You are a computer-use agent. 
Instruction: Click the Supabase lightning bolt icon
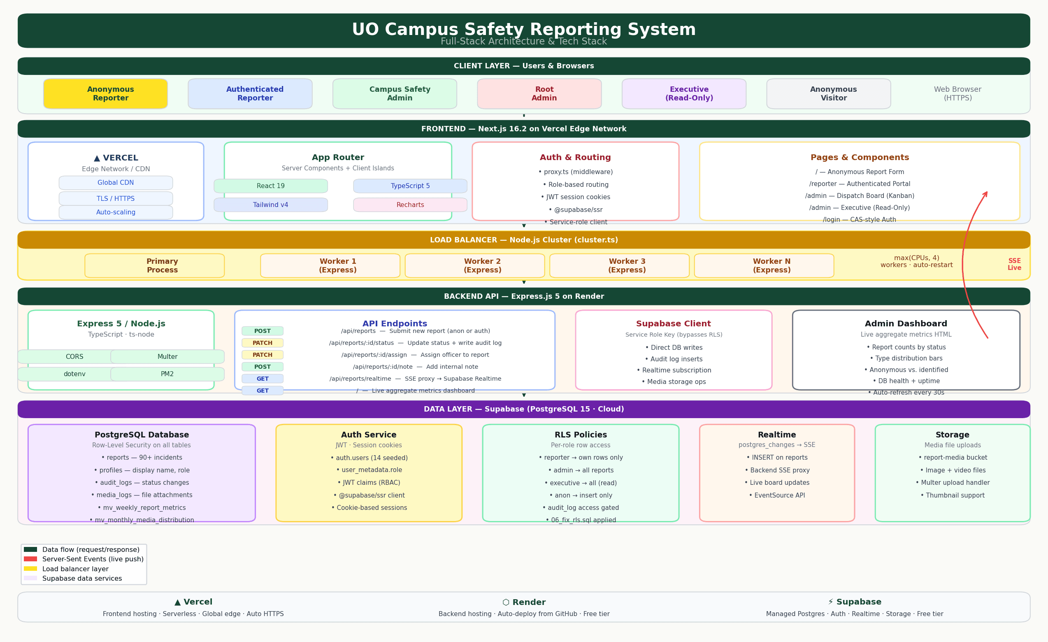(831, 602)
